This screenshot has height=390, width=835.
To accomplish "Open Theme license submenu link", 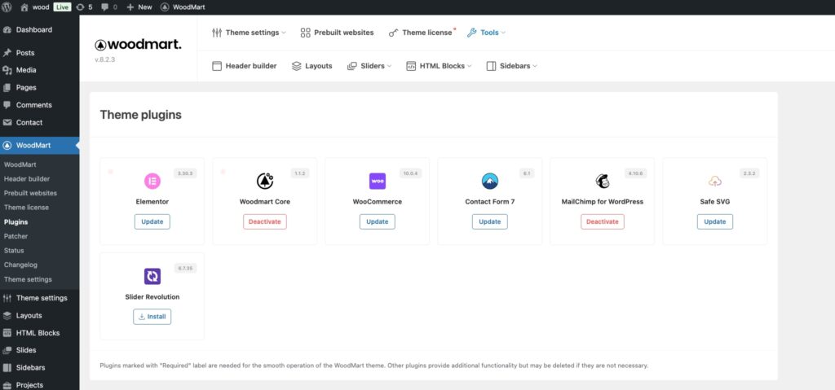I will (26, 208).
